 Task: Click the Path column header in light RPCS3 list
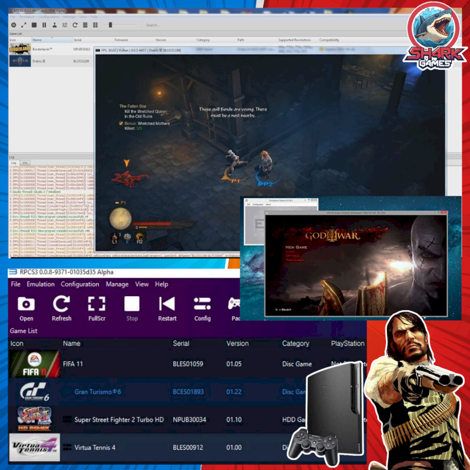click(x=241, y=40)
